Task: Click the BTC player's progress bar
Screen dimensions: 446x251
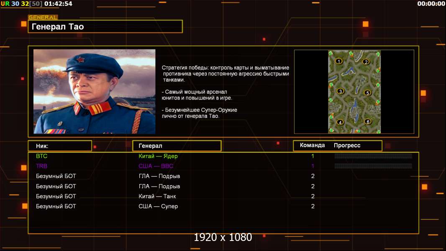Action: [x=373, y=156]
